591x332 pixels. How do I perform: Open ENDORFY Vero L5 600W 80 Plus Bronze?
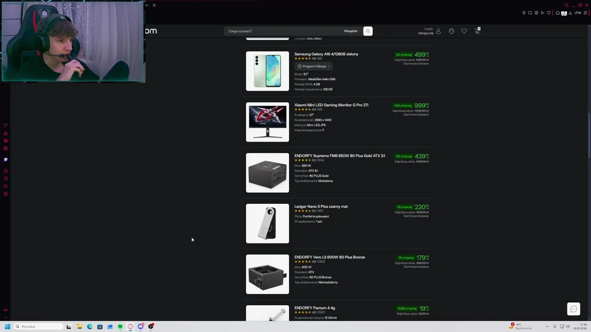coord(330,257)
